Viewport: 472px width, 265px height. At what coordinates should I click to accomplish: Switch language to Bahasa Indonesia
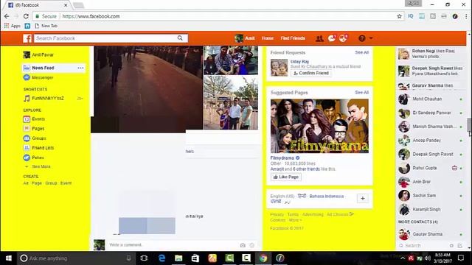tap(326, 197)
